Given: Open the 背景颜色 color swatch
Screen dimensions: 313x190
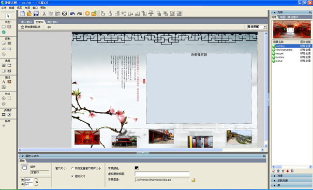Looking at the screenshot, I should coord(137,168).
